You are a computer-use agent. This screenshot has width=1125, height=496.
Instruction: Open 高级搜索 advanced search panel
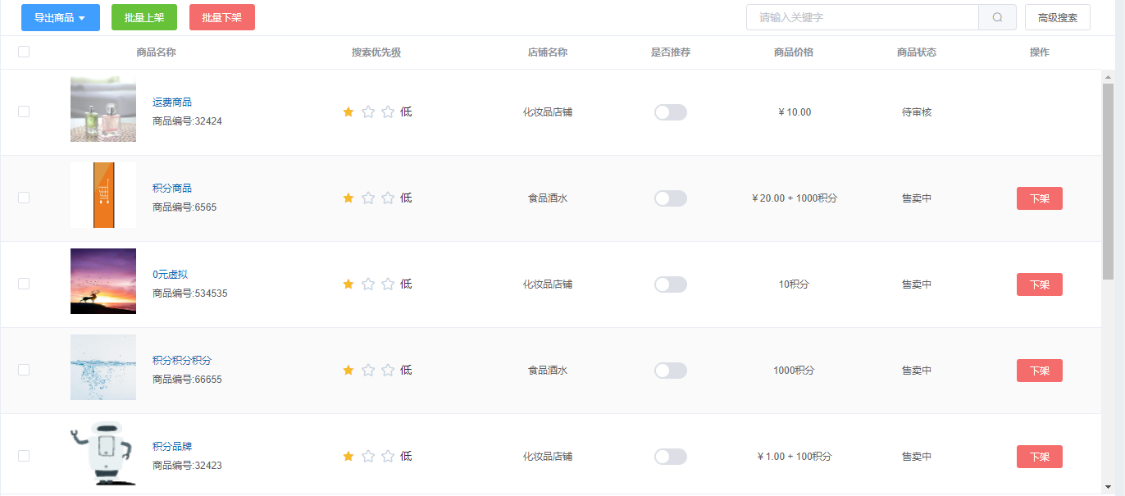pos(1058,17)
